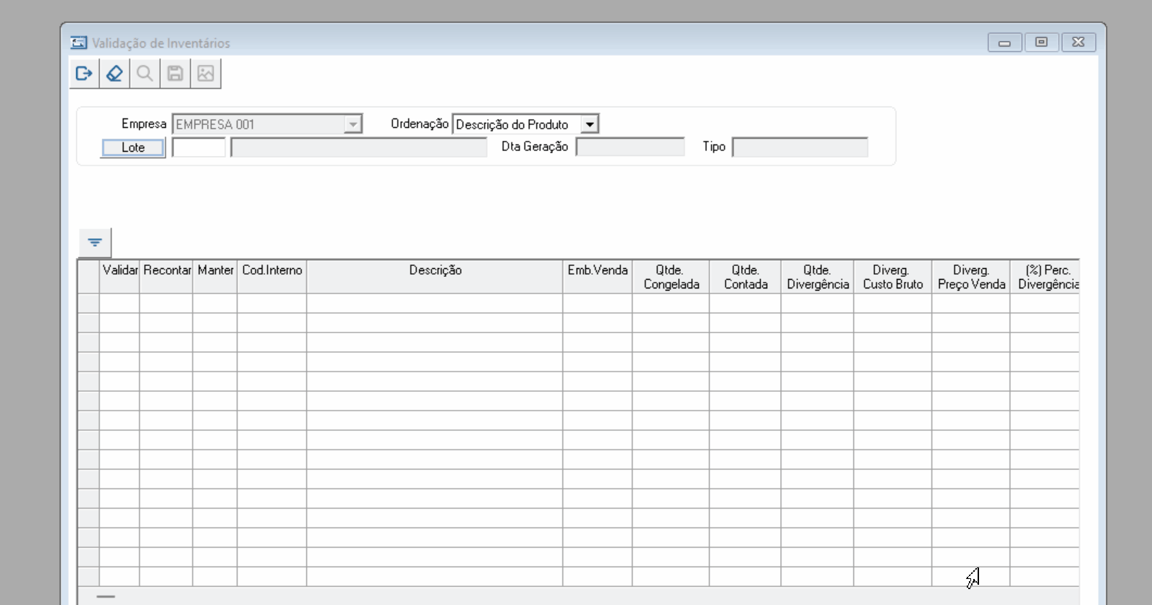This screenshot has width=1152, height=605.
Task: Open the filter icon above the grid
Action: pos(95,242)
